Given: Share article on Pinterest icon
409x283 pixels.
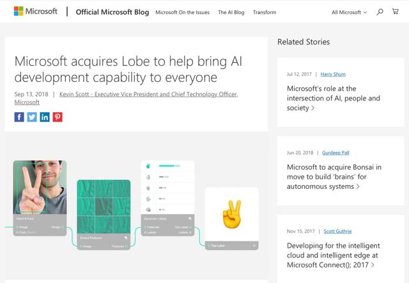Looking at the screenshot, I should pos(58,117).
